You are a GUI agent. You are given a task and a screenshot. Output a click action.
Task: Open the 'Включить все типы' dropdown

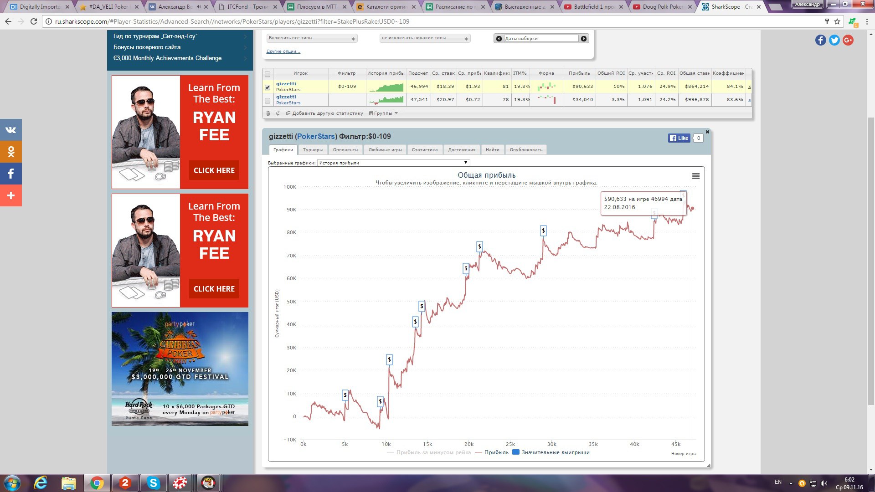312,38
